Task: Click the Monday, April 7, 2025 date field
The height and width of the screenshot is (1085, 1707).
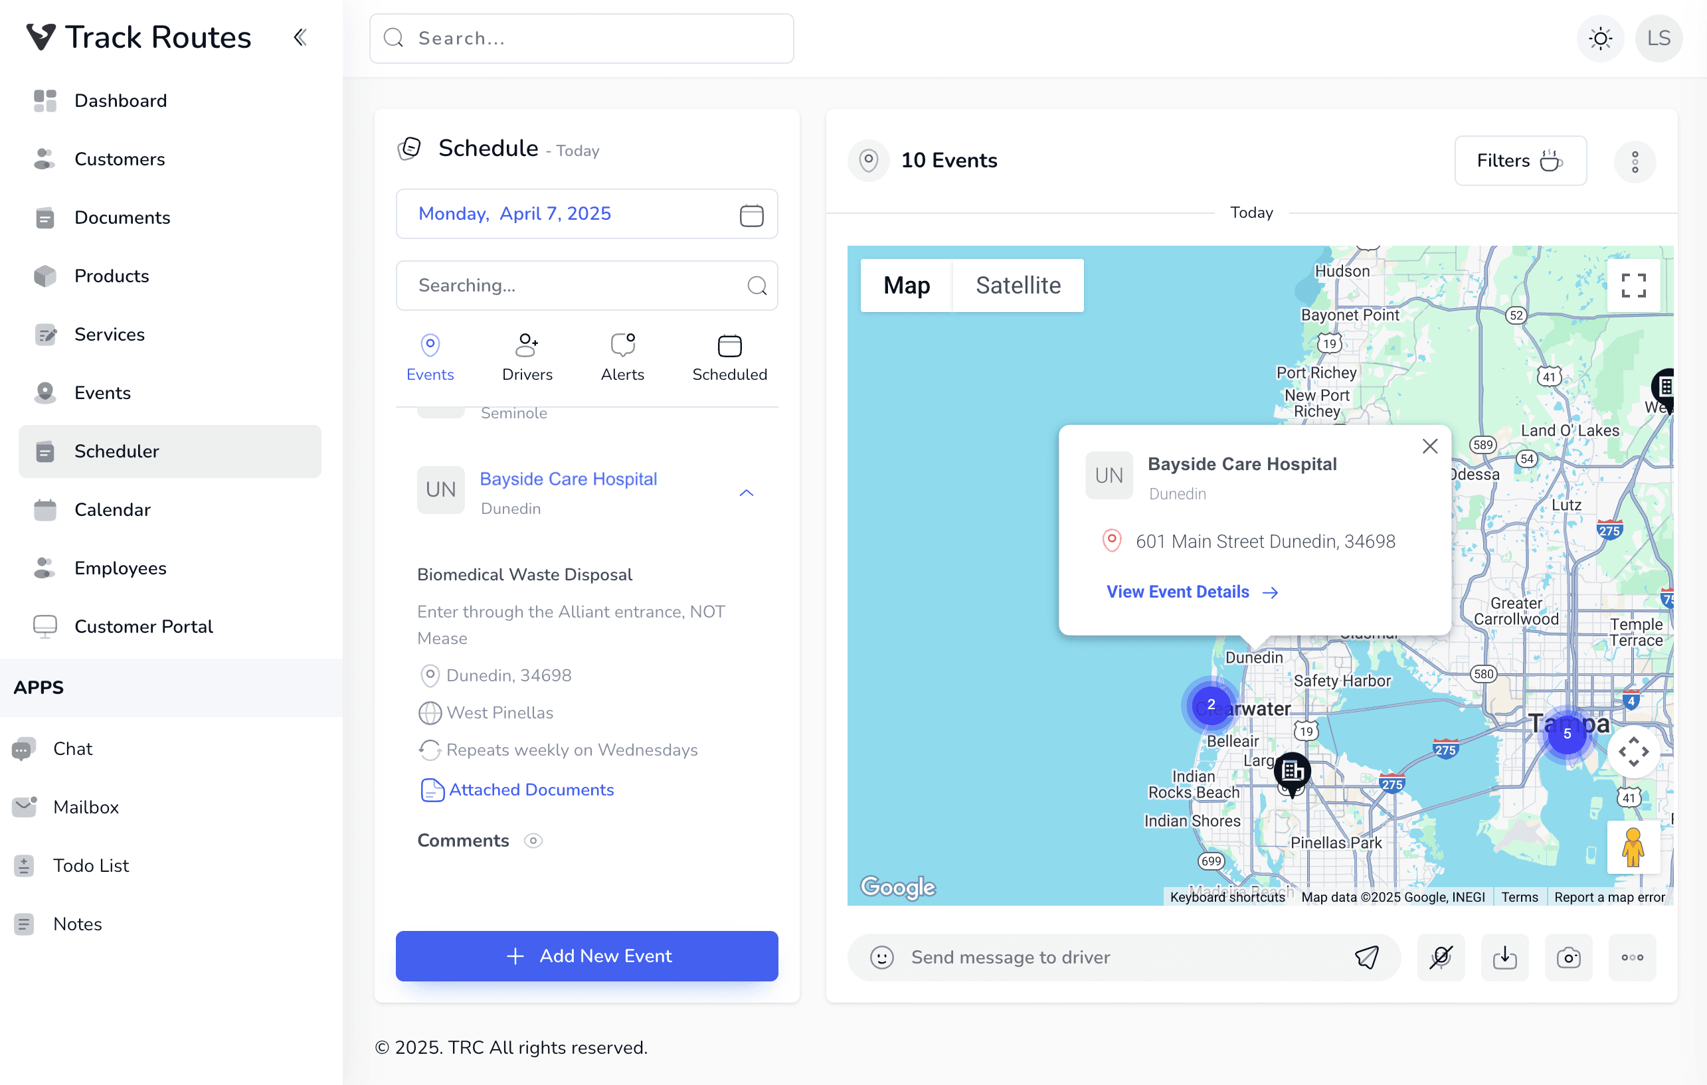Action: click(586, 214)
